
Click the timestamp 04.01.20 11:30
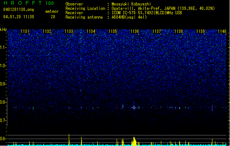19,17
